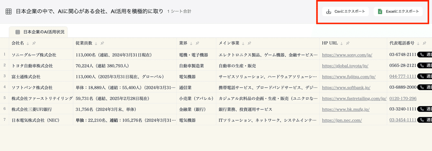Select the 日本電気株式会社（NEC） cell
The width and height of the screenshot is (432, 151).
click(x=41, y=120)
